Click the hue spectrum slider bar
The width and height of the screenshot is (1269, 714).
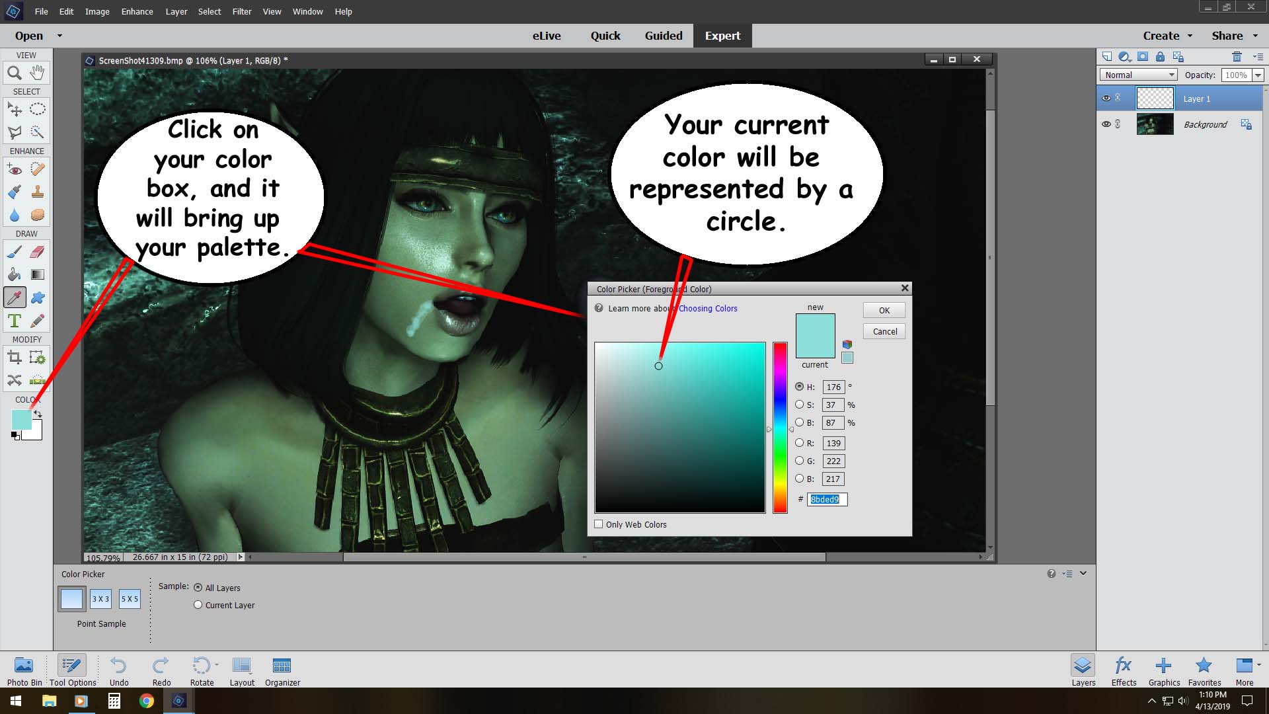pyautogui.click(x=780, y=427)
